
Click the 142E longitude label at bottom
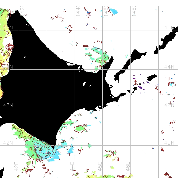tap(16, 168)
